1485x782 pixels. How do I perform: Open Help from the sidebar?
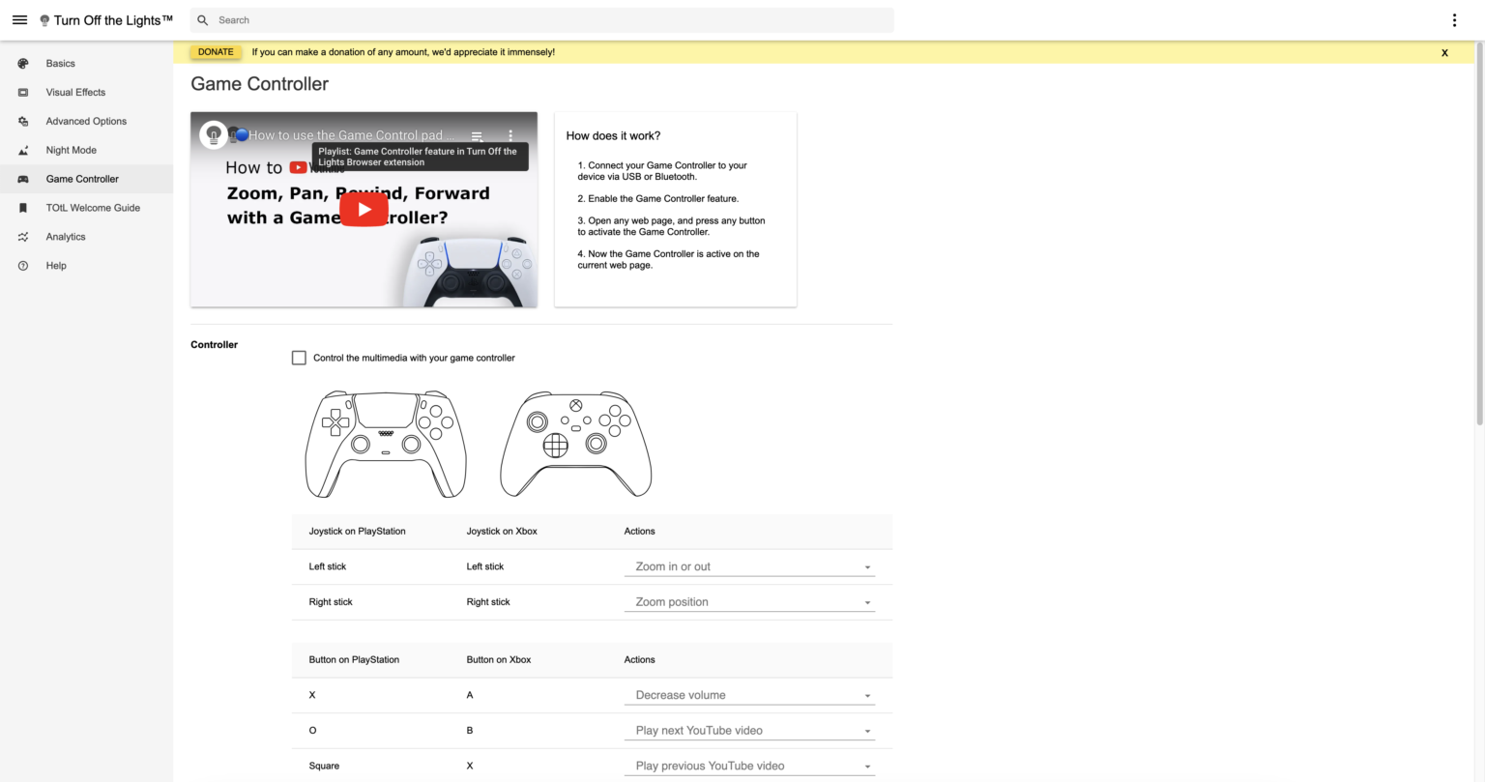coord(22,266)
